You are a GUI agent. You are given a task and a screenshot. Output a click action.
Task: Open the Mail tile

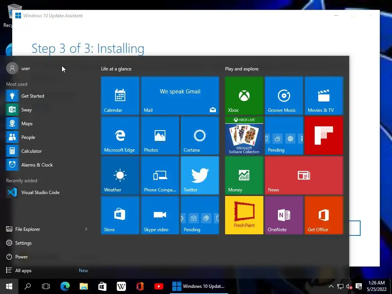(x=180, y=96)
